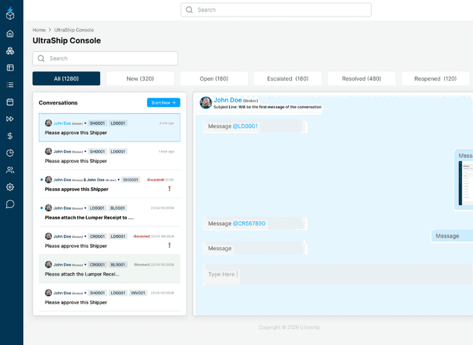Open the table grid sidebar icon
473x345 pixels.
tap(10, 68)
